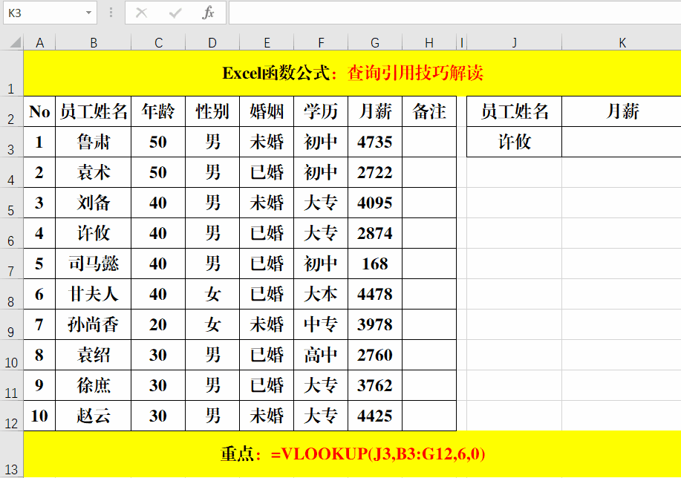
Task: Click name cell '徐庶'
Action: point(94,385)
